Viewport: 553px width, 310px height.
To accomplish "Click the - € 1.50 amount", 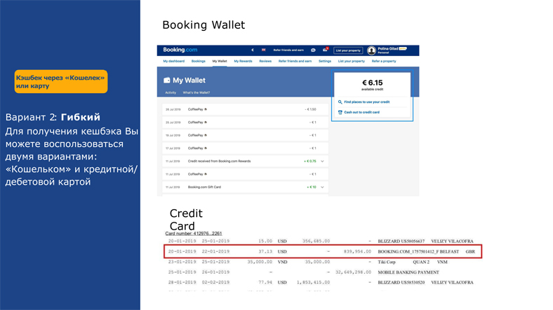I will [310, 109].
